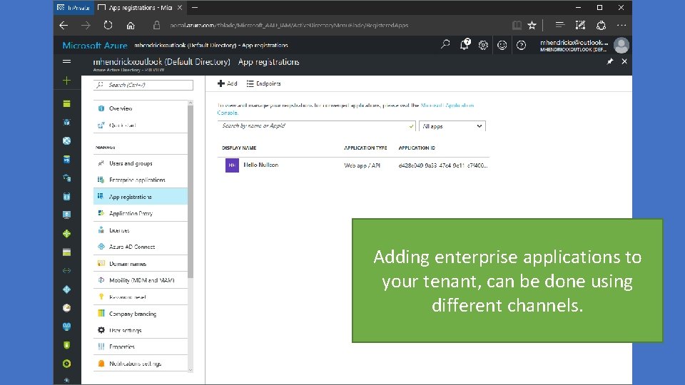Click the Search by name or AppId field

[x=316, y=126]
